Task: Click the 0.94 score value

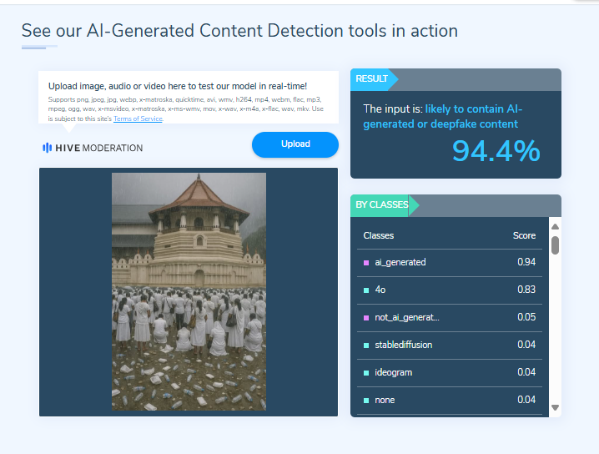Action: point(526,262)
